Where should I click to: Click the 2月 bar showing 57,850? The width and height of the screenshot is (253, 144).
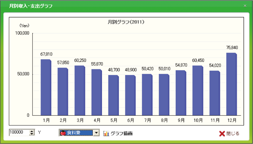[x=62, y=92]
